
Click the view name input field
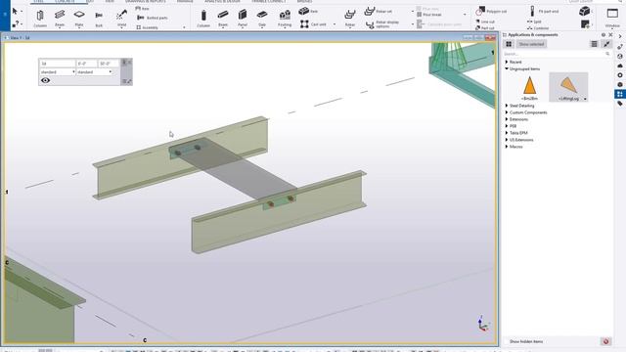[58, 64]
